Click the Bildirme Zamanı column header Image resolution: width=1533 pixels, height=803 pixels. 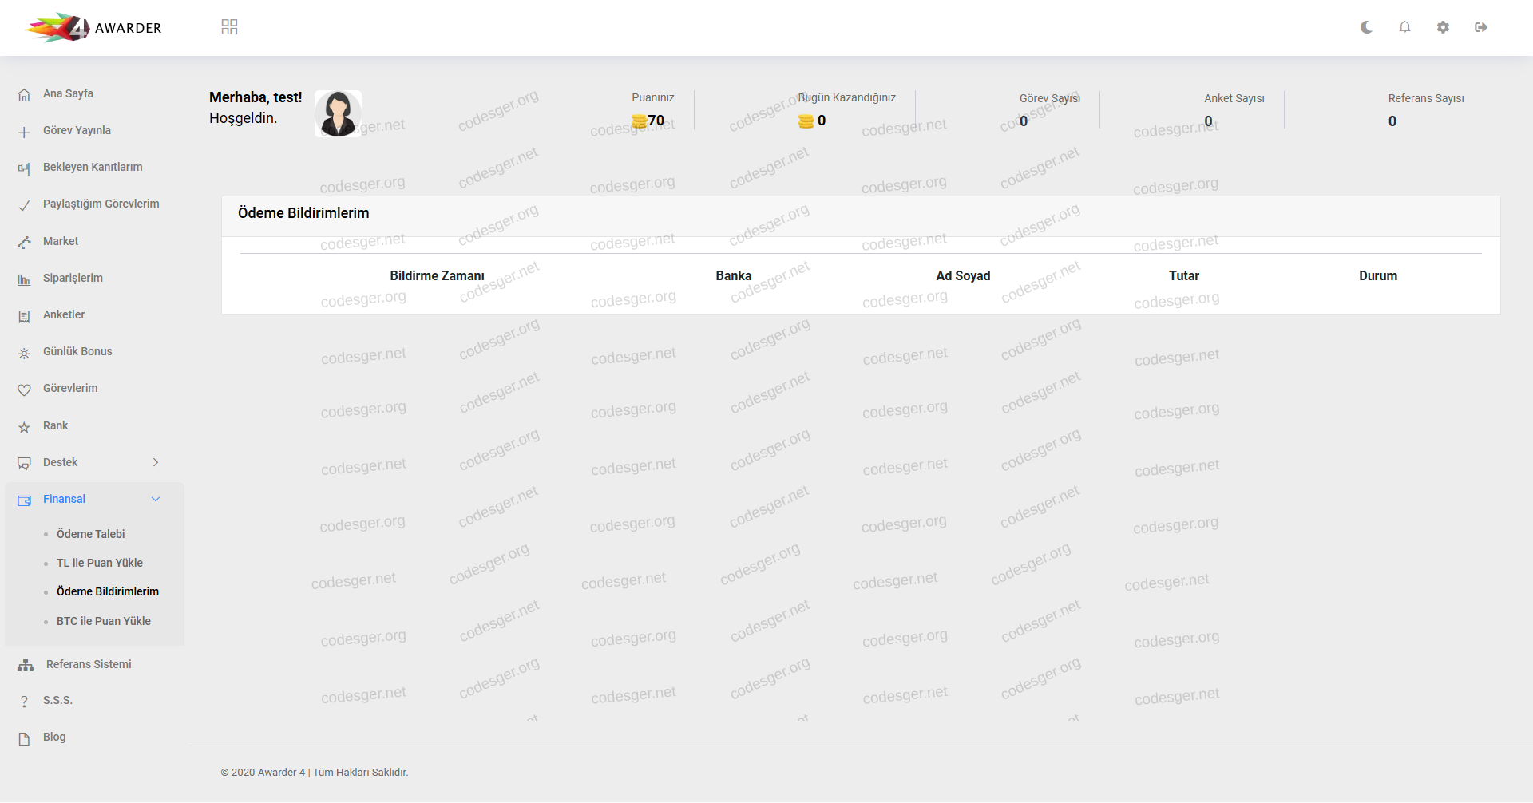[437, 275]
